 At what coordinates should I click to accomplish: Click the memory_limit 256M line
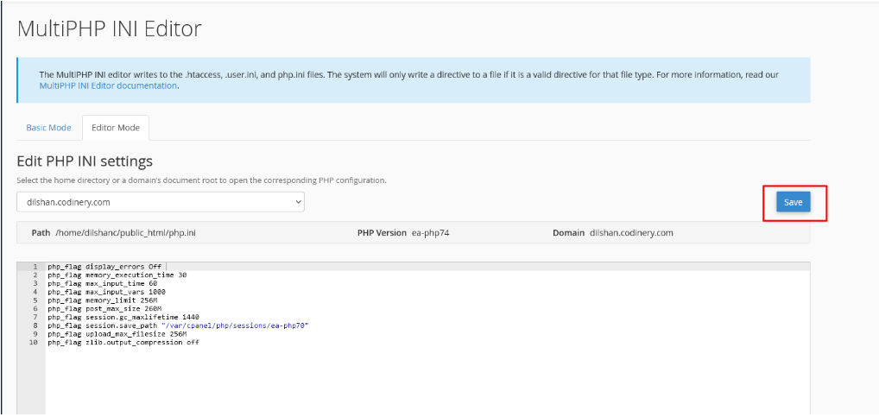tap(104, 300)
